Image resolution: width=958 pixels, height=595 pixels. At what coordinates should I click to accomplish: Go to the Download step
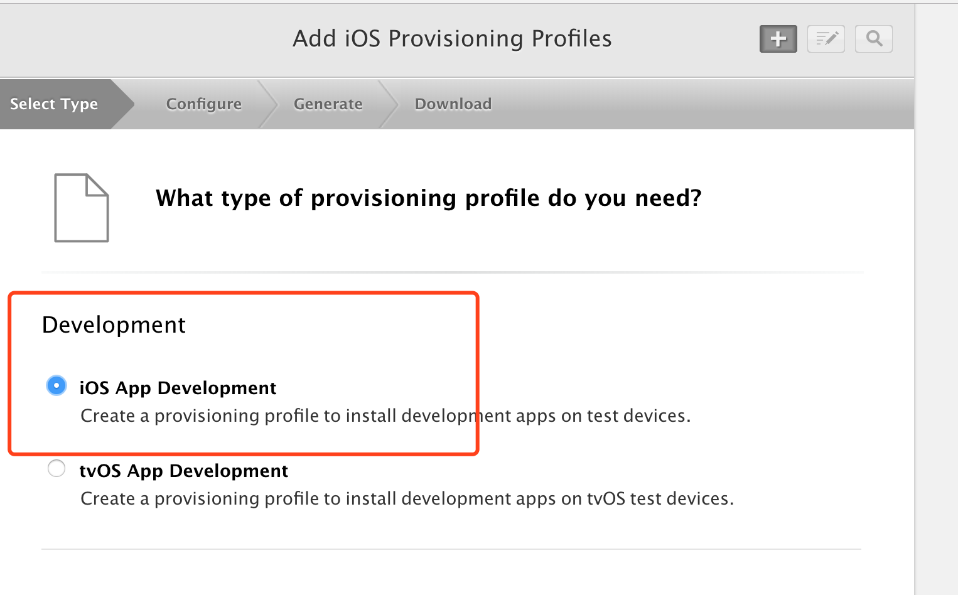[x=453, y=104]
